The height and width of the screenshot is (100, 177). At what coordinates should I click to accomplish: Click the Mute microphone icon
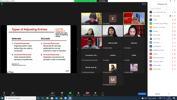(4, 93)
